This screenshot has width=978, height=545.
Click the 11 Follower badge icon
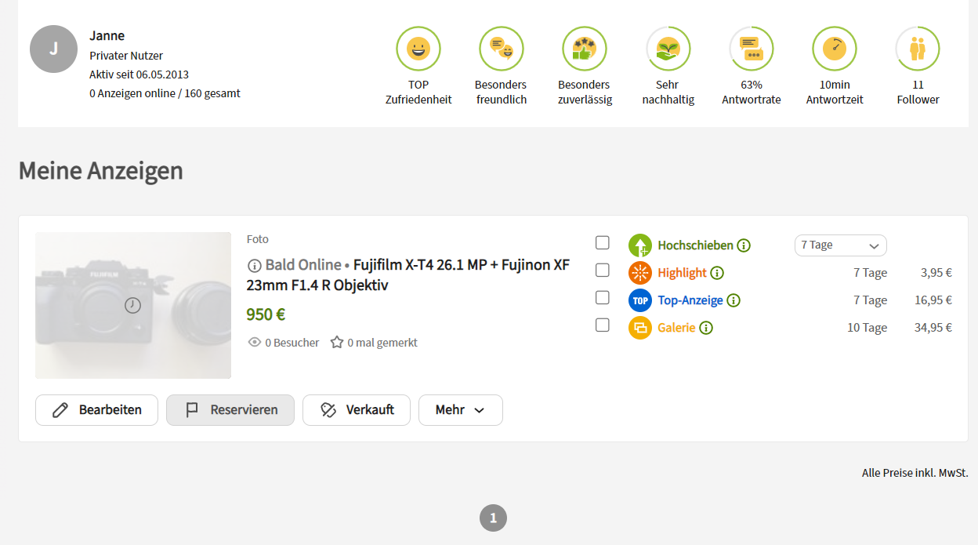point(918,49)
